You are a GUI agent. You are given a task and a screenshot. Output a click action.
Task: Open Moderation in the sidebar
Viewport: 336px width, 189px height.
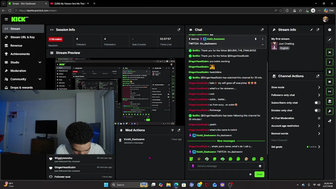23,71
